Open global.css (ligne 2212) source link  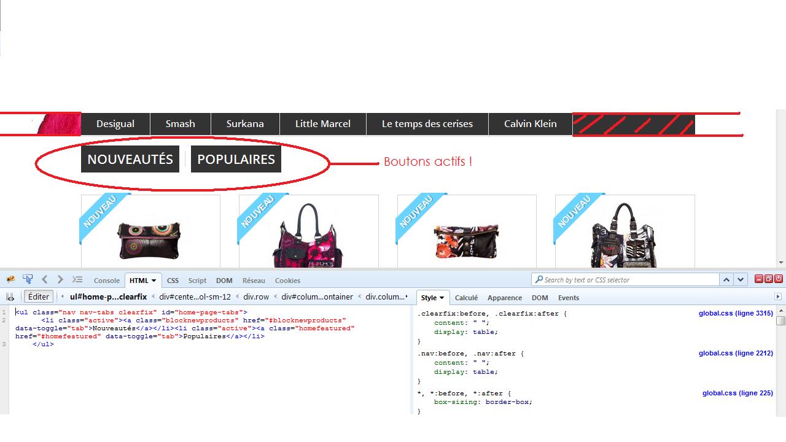point(736,353)
